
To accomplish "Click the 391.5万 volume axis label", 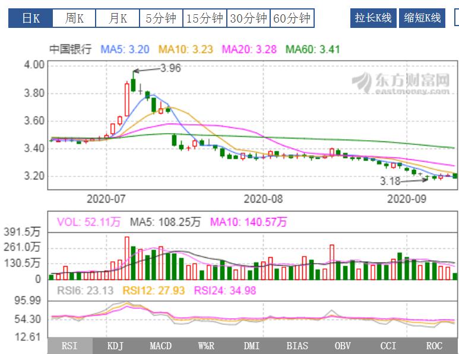I will coord(22,232).
